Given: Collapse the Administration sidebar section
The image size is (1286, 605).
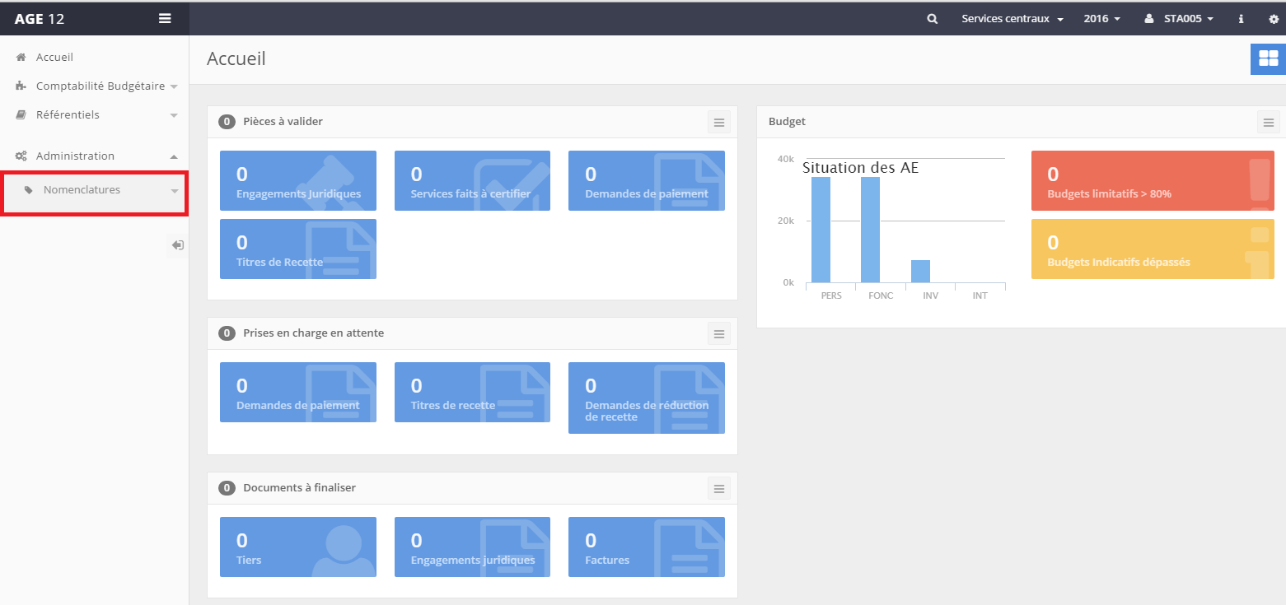Looking at the screenshot, I should coord(75,156).
